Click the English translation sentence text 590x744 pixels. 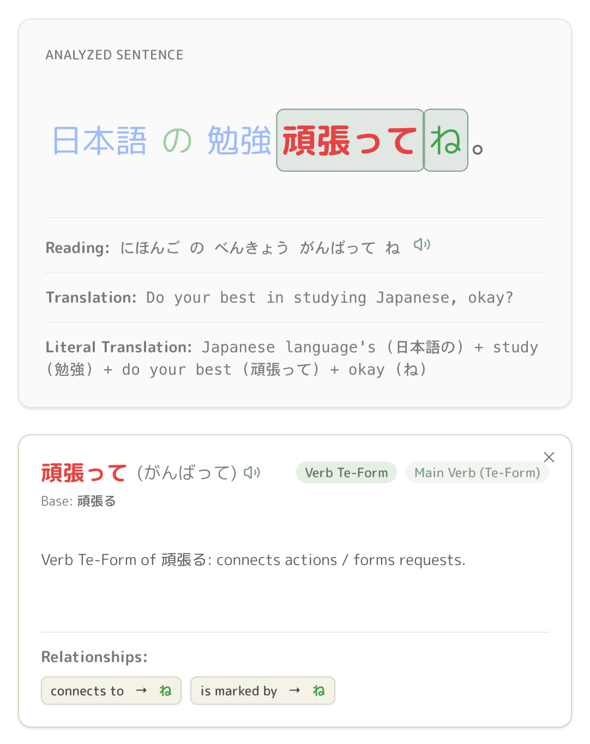tap(329, 297)
